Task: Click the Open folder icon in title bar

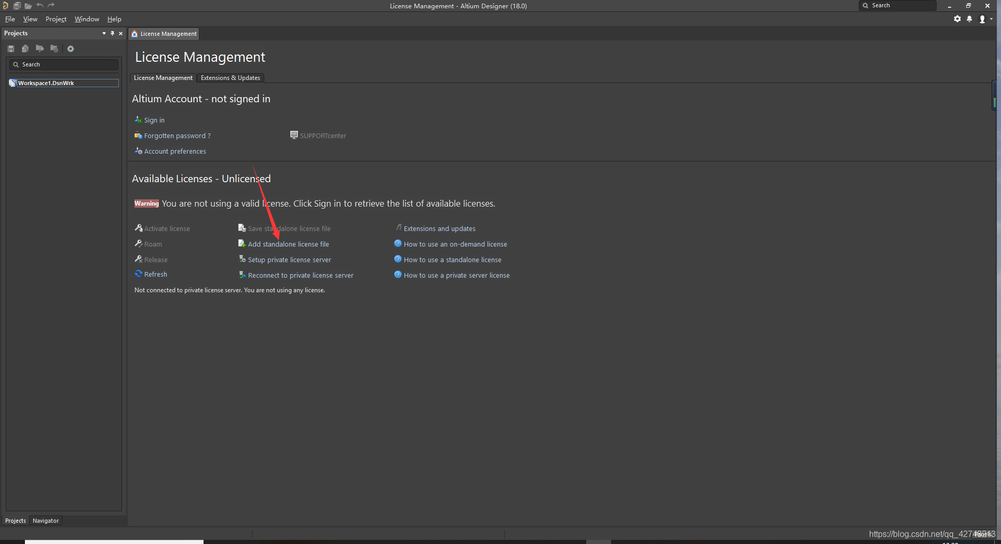Action: (x=28, y=6)
